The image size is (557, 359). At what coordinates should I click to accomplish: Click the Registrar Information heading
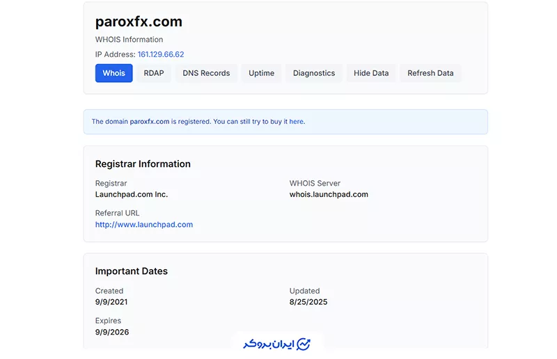[x=143, y=164]
